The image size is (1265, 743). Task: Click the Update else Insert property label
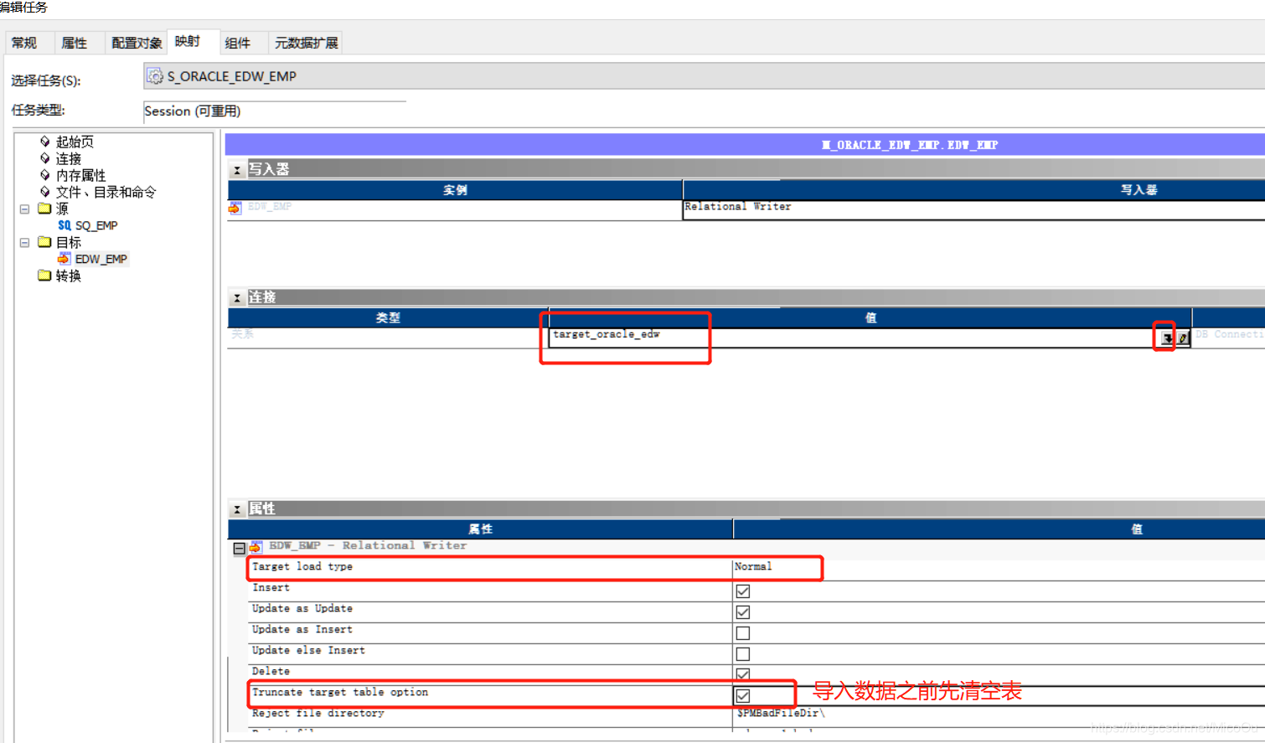308,651
